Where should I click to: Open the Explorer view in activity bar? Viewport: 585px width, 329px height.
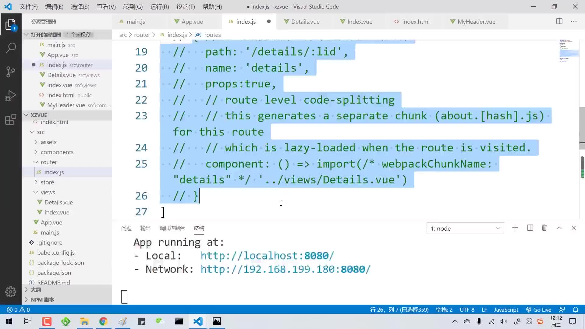click(11, 24)
